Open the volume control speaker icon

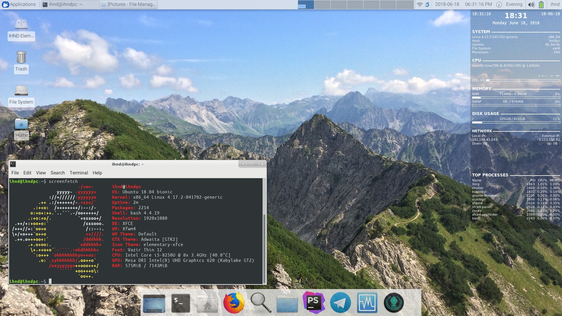(x=531, y=5)
